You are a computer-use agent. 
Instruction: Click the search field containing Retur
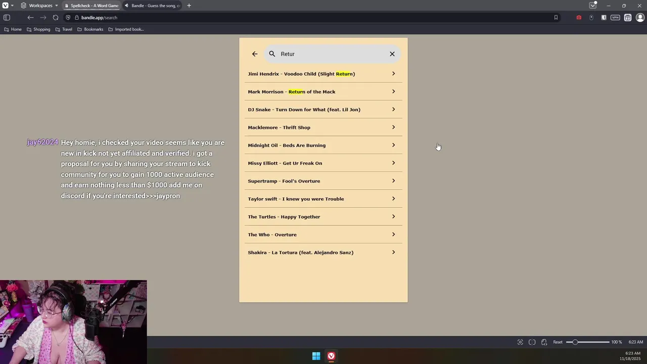tap(332, 54)
